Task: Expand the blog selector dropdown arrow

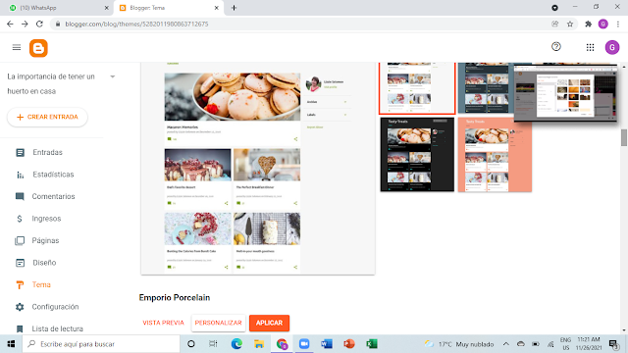Action: coord(113,76)
